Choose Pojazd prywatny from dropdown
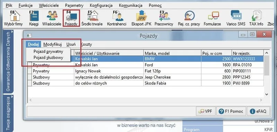 (x=48, y=52)
